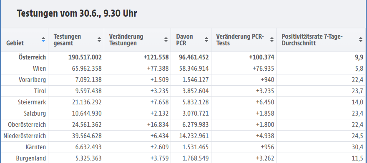Select the Vorarlberg row name

[x=32, y=80]
